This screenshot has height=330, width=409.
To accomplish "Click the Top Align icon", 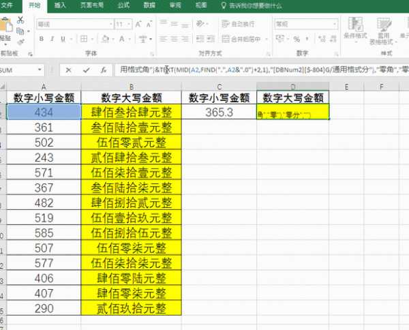I will coord(164,24).
